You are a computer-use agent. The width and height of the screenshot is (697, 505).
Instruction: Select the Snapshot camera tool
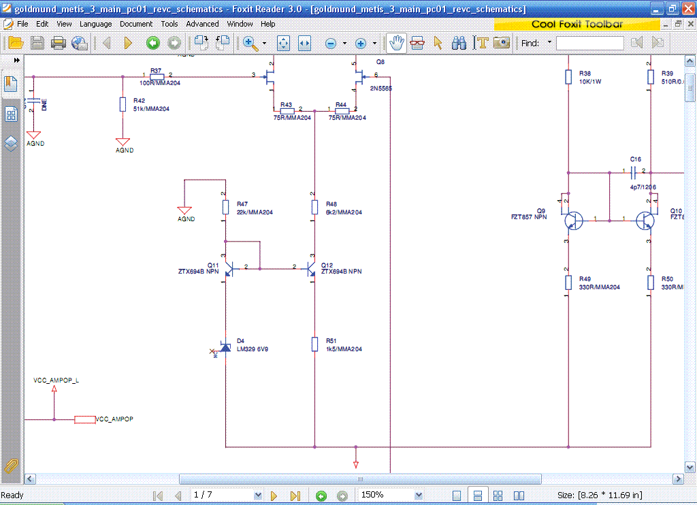point(502,43)
